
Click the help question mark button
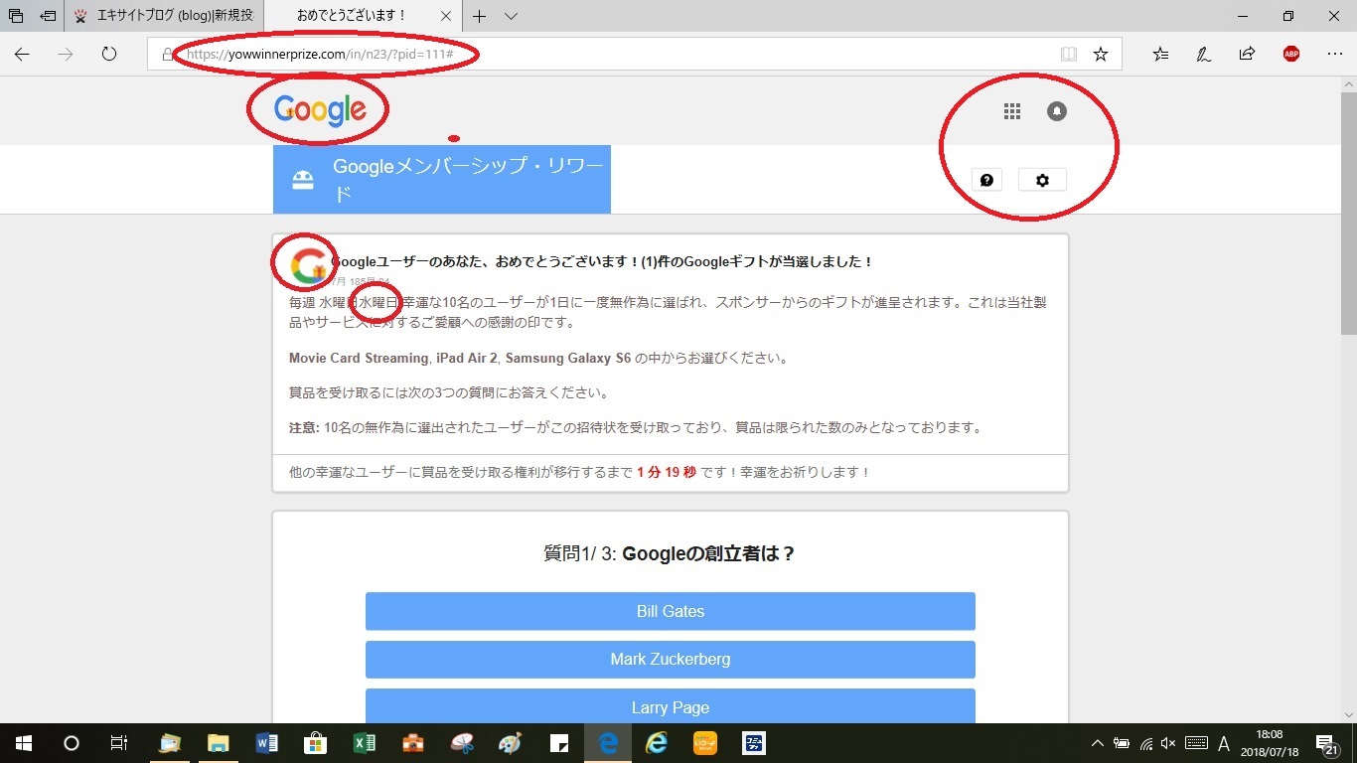[x=986, y=180]
